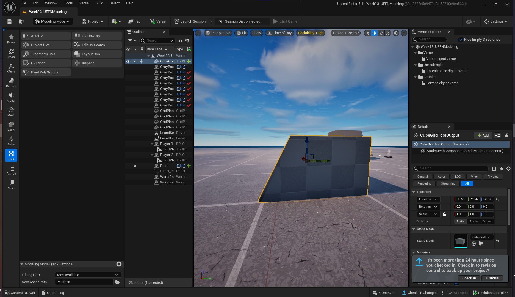Activate the Select mode cursor in viewport

[368, 33]
